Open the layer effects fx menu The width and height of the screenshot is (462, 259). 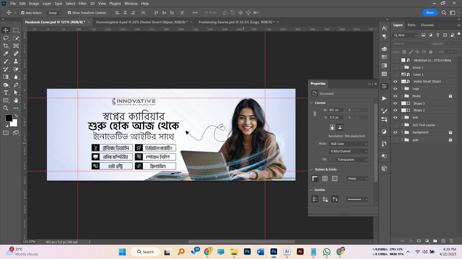(x=411, y=241)
